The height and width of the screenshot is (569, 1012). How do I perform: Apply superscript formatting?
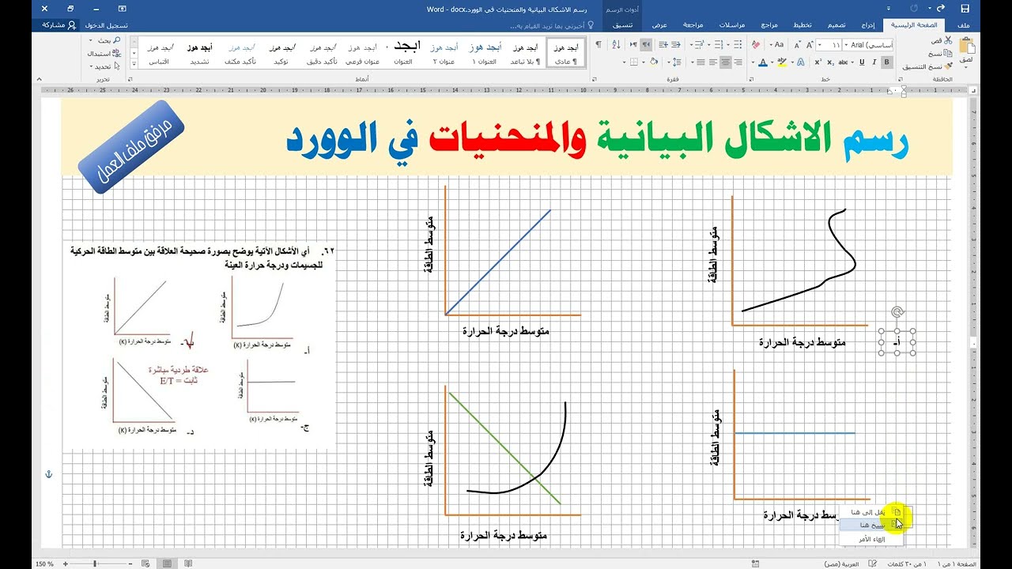point(818,62)
